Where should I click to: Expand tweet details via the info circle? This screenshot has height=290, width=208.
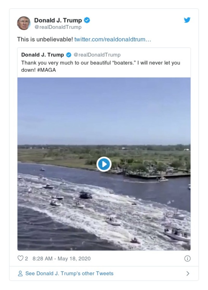point(188,259)
